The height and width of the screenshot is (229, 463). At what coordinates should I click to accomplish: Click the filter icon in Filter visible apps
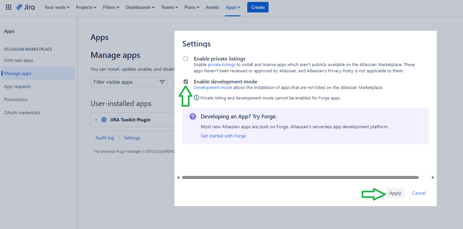(x=162, y=82)
